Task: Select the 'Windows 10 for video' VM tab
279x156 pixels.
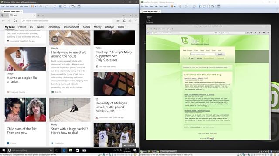Action: (x=12, y=11)
